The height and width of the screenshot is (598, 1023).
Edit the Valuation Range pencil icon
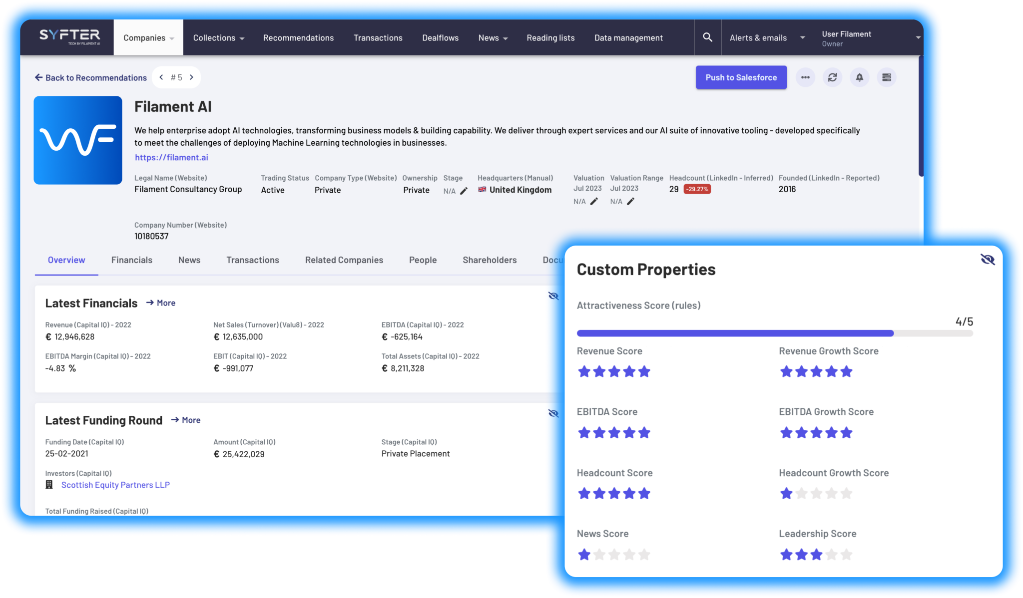coord(631,201)
